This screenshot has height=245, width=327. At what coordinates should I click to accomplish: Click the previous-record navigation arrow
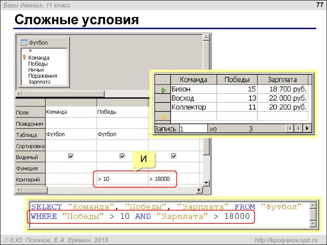point(298,128)
